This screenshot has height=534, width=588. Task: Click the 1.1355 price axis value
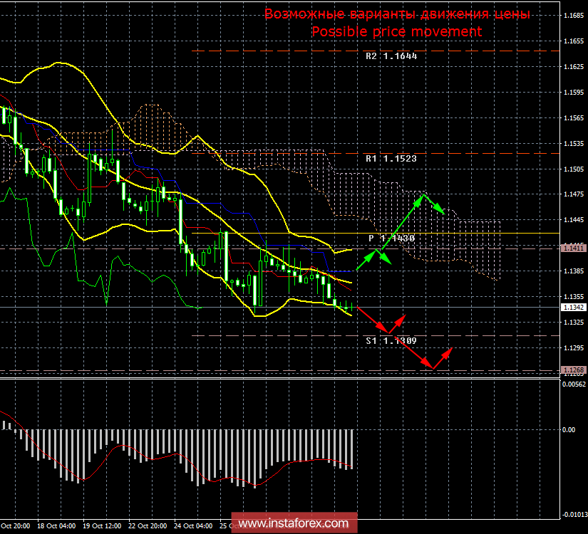[x=574, y=297]
